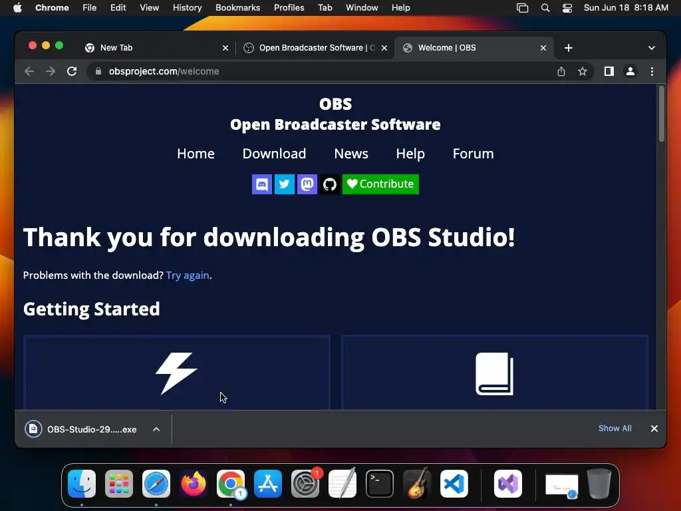This screenshot has width=681, height=511.
Task: Open the File menu
Action: 90,8
